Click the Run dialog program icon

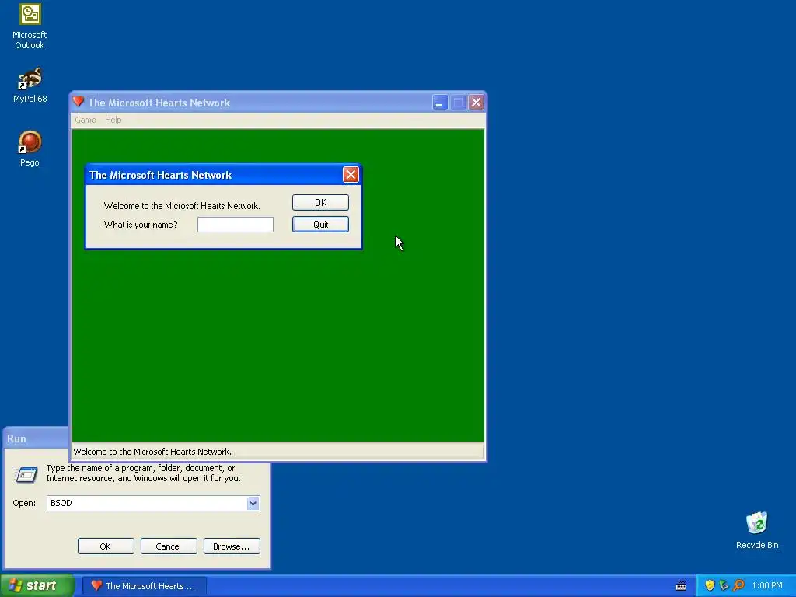25,474
